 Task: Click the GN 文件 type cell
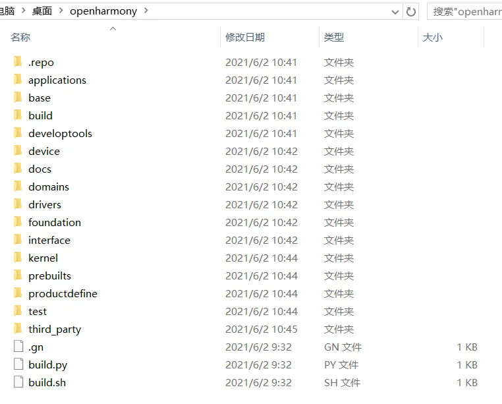pyautogui.click(x=343, y=347)
